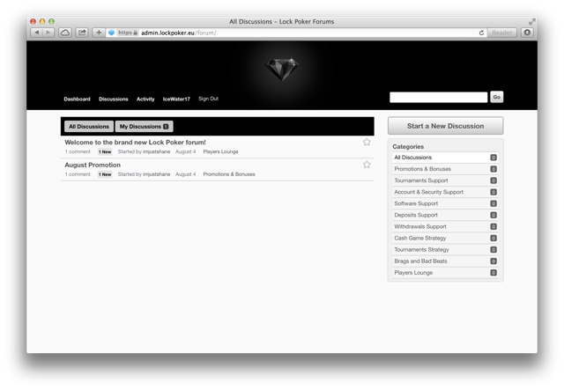The image size is (564, 390).
Task: Select Withdrawals Support category
Action: pyautogui.click(x=445, y=226)
